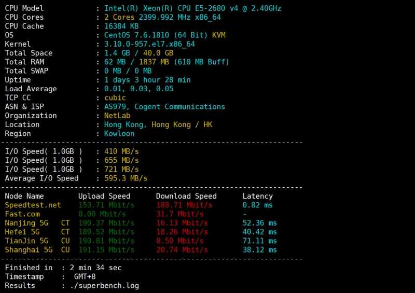Click the CPU Cores value line
Viewport: 415px width, 293px height.
pyautogui.click(x=162, y=17)
